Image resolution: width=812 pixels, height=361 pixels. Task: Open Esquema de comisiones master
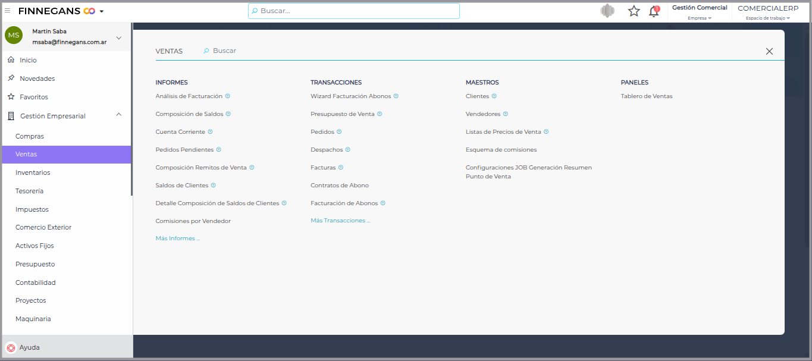click(x=501, y=149)
